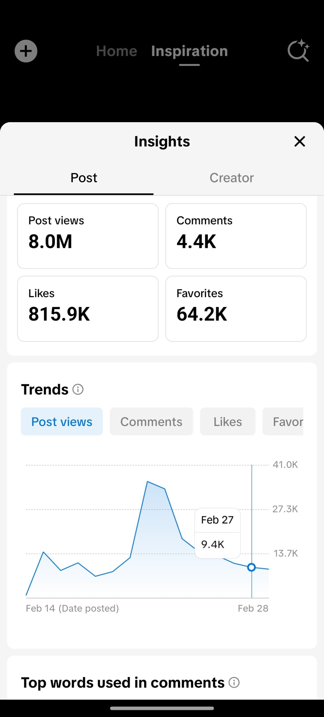This screenshot has height=717, width=324.
Task: Enable the Likes trend filter
Action: tap(227, 422)
